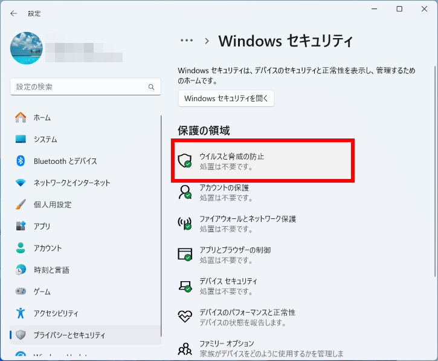The width and height of the screenshot is (438, 361).
Task: Click プライバシーとセキュリティ label in sidebar
Action: pyautogui.click(x=69, y=335)
